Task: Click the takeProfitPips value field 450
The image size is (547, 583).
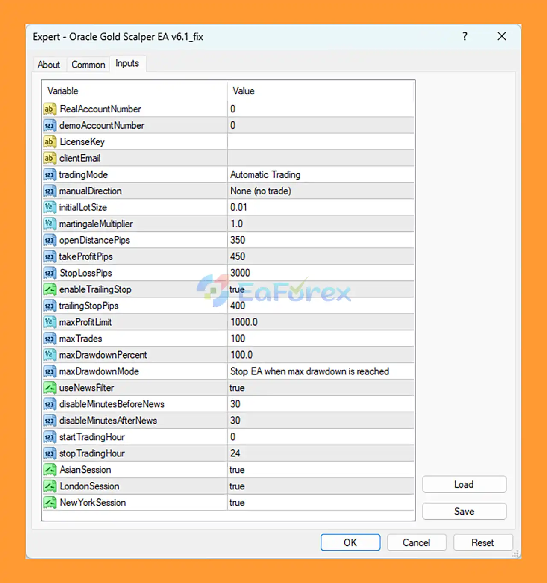Action: [321, 256]
